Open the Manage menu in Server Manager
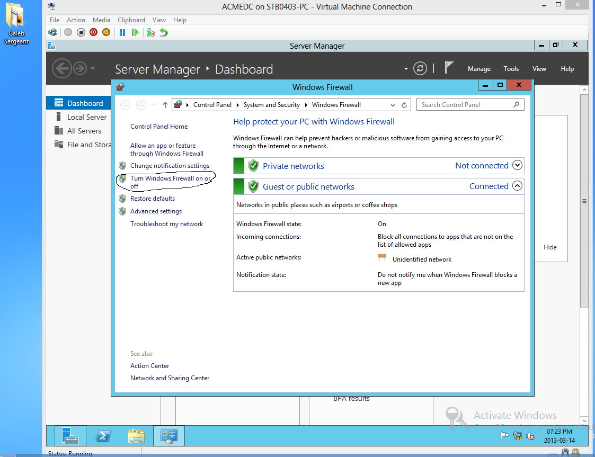595x457 pixels. pos(479,69)
